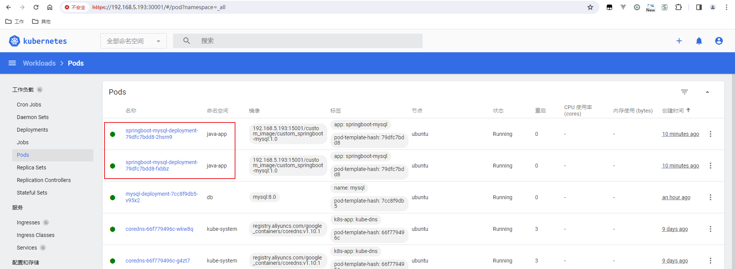Image resolution: width=735 pixels, height=269 pixels.
Task: Toggle the browser side panel icon
Action: (x=699, y=7)
